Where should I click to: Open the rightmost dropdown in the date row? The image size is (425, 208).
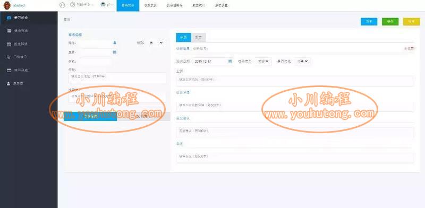pyautogui.click(x=303, y=61)
